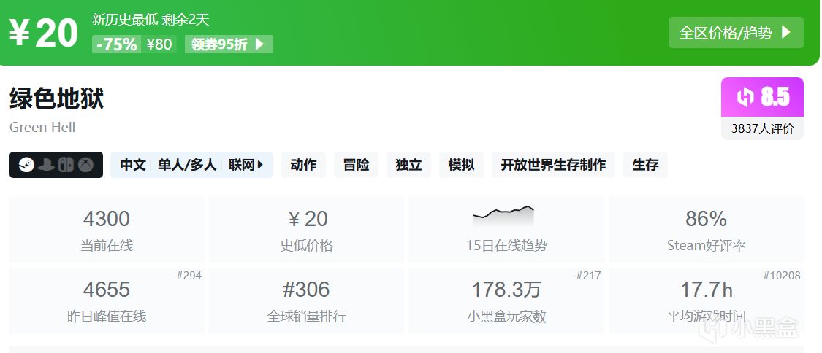Select the 独立 genre tag
The image size is (822, 353).
click(408, 165)
